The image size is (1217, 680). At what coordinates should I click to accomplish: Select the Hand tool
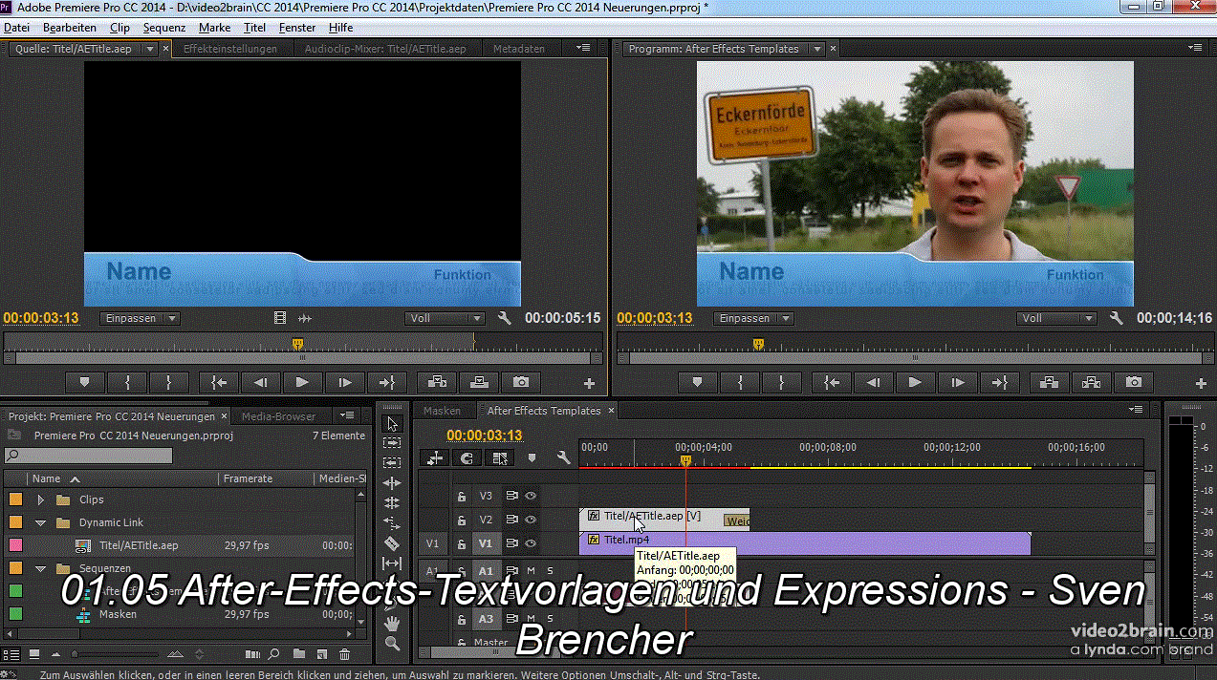point(392,624)
